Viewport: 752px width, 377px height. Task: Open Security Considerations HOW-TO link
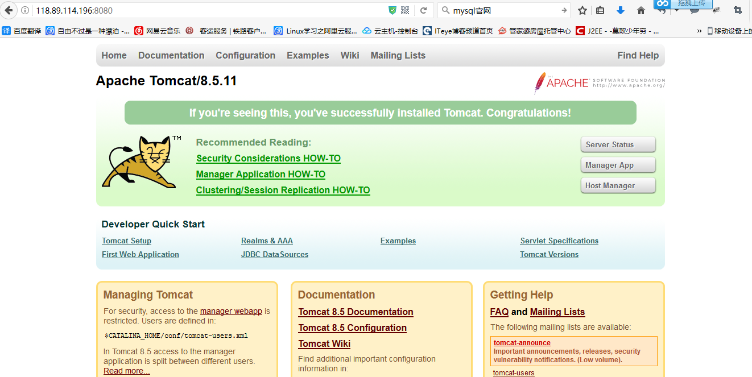pos(268,158)
